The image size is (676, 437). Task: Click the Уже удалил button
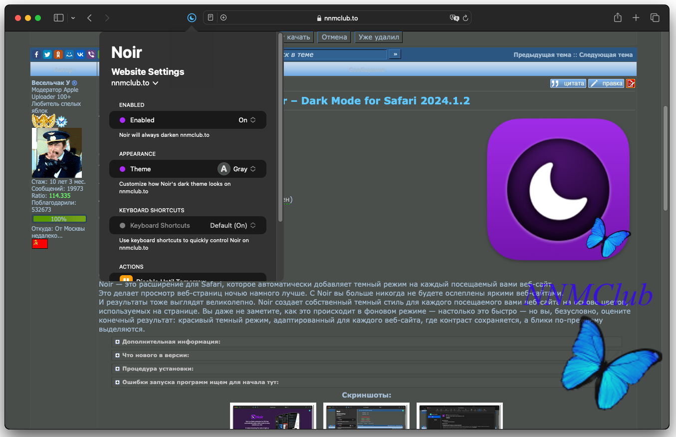coord(379,37)
